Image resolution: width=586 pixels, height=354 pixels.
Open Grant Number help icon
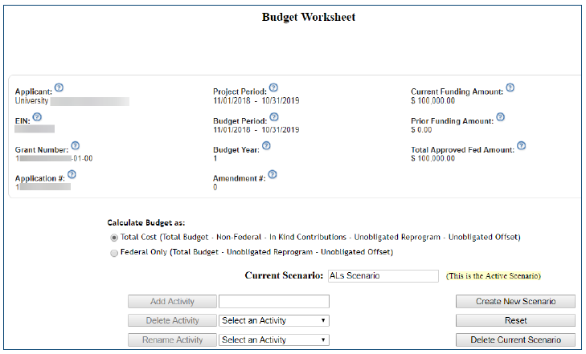tap(76, 146)
